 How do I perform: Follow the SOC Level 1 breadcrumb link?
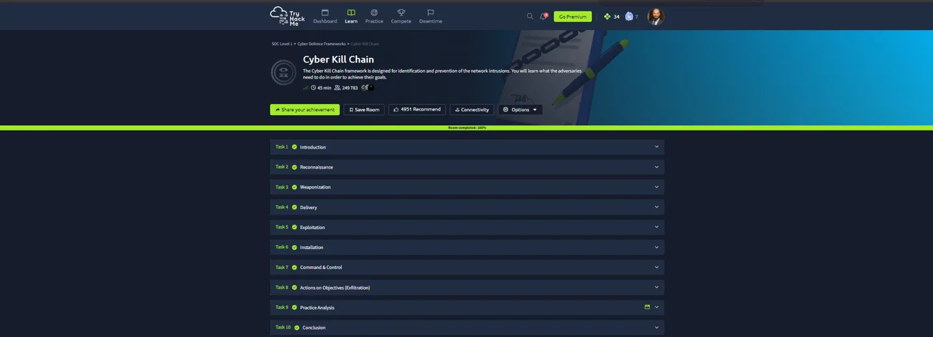pos(282,44)
